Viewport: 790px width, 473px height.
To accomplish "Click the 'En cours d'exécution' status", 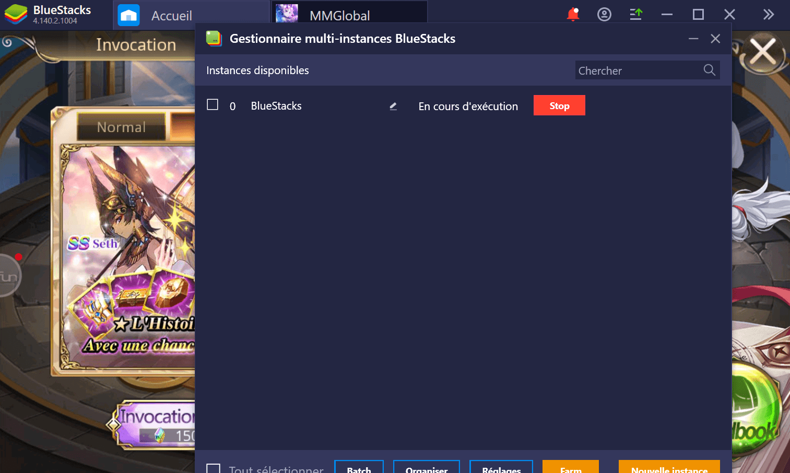I will [x=468, y=107].
